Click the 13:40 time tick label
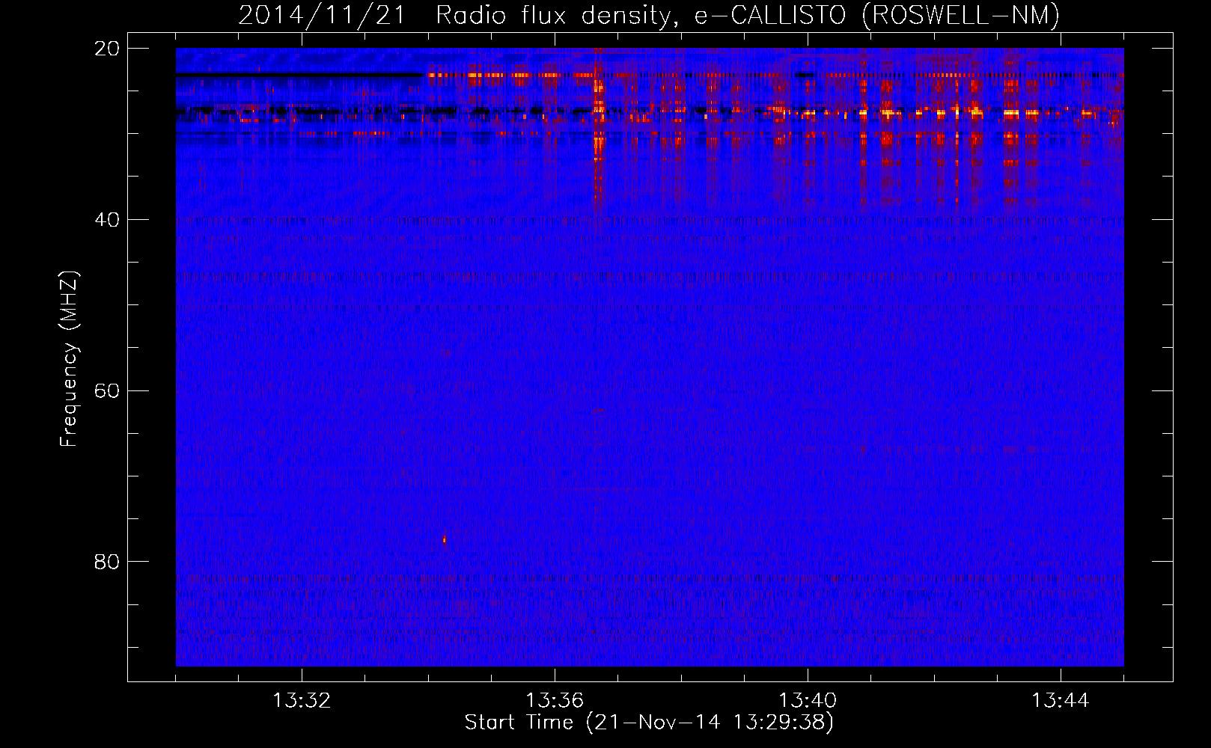The height and width of the screenshot is (748, 1211). click(808, 701)
